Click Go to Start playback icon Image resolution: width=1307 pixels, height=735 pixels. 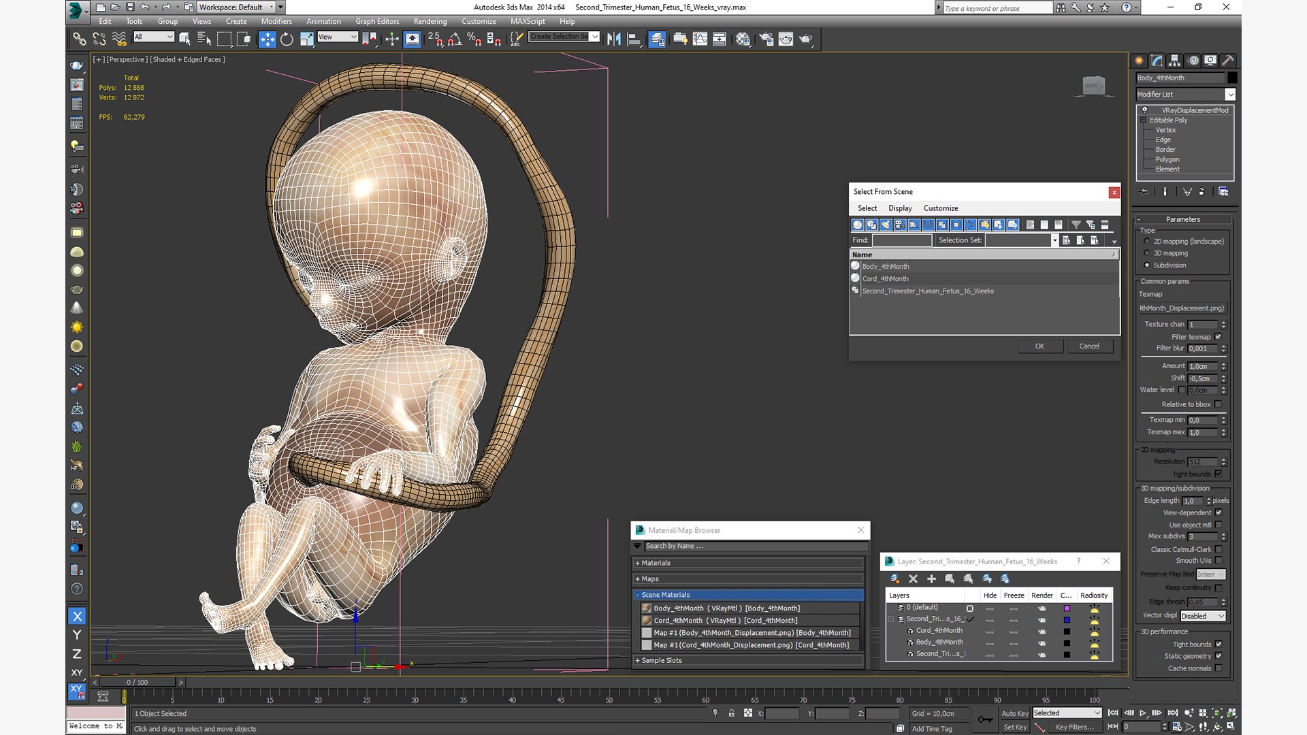tap(1113, 713)
